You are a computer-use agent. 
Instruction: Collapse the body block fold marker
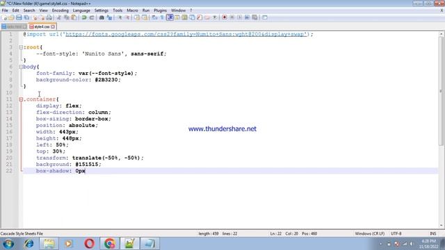point(21,67)
